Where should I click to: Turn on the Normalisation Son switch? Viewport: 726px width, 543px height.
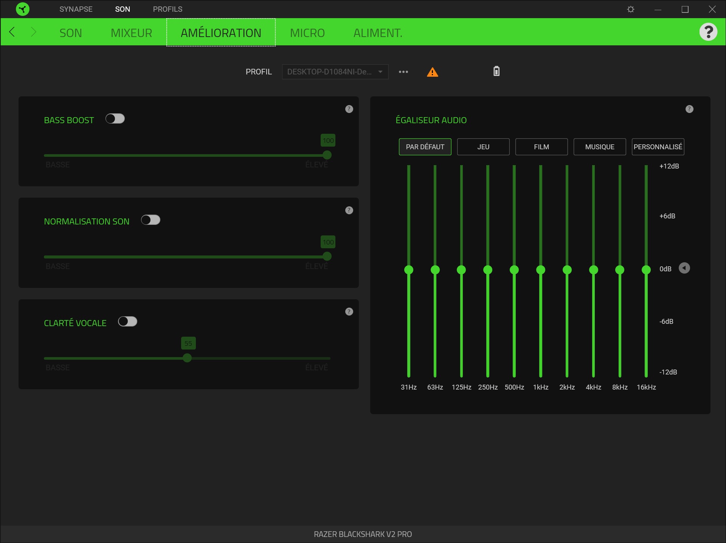click(150, 220)
